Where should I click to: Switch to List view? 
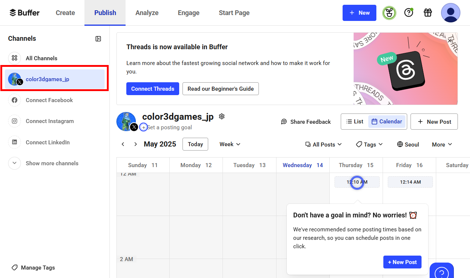coord(355,122)
